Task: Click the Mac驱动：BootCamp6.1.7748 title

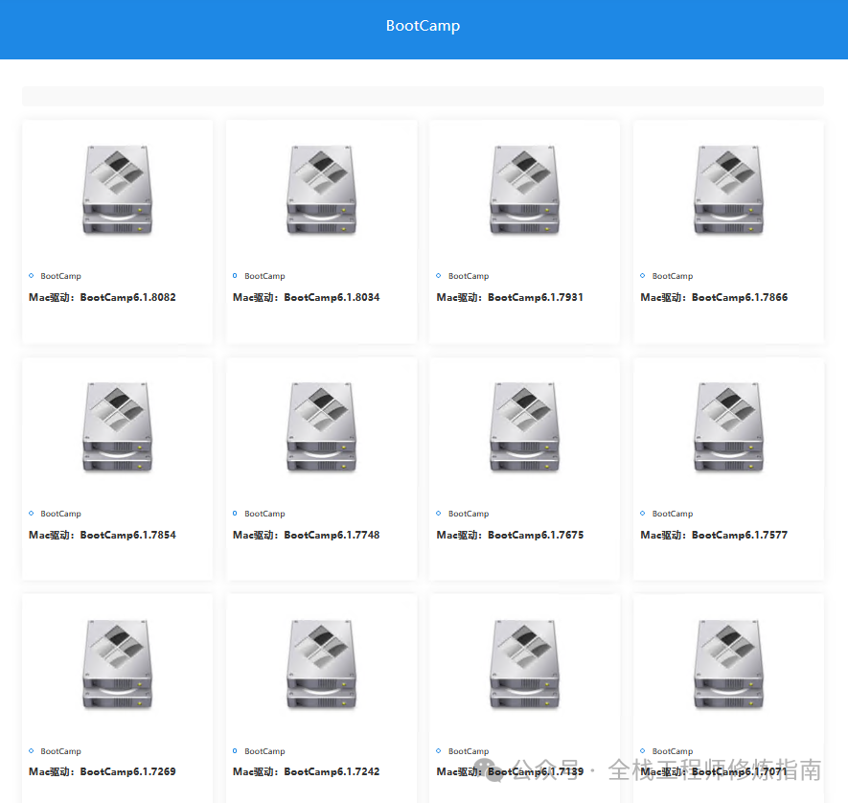Action: tap(305, 535)
